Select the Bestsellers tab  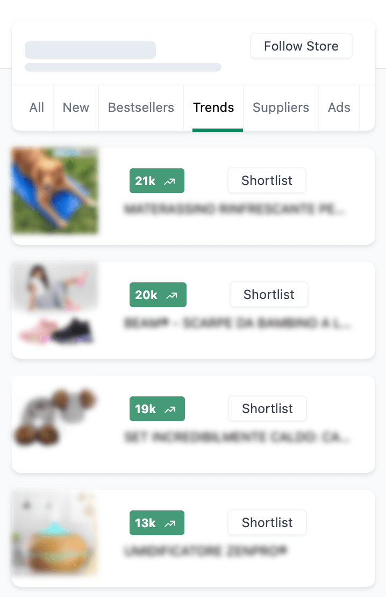click(141, 108)
